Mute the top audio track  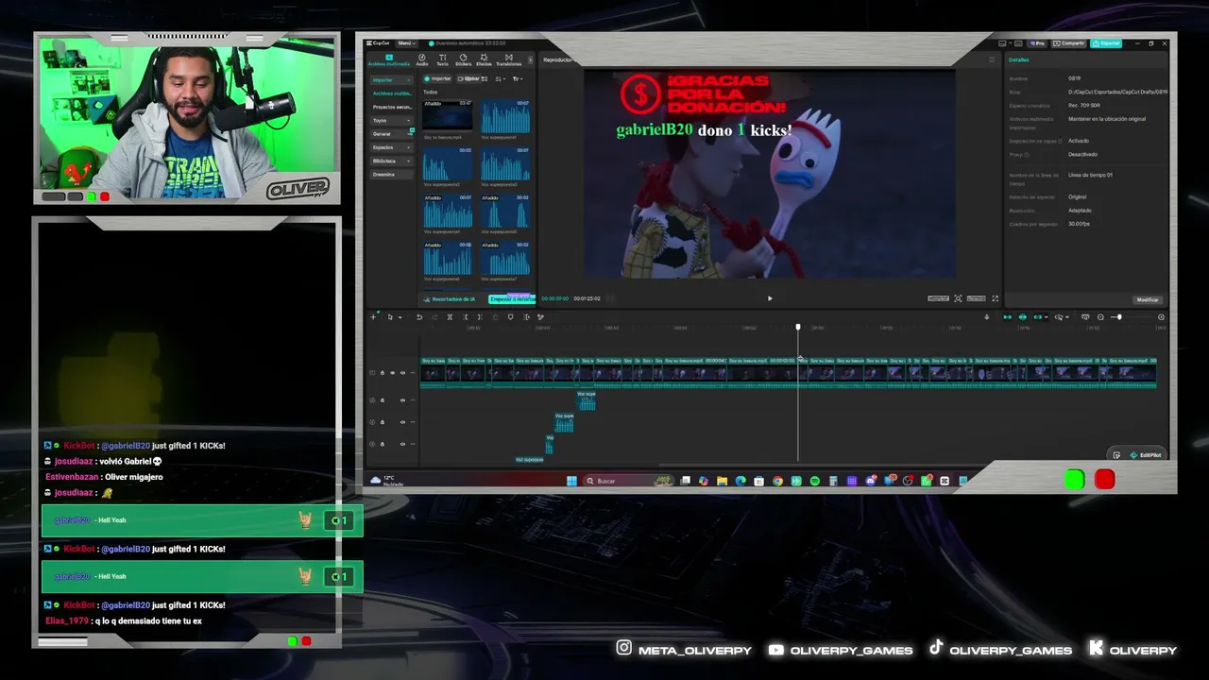point(402,400)
